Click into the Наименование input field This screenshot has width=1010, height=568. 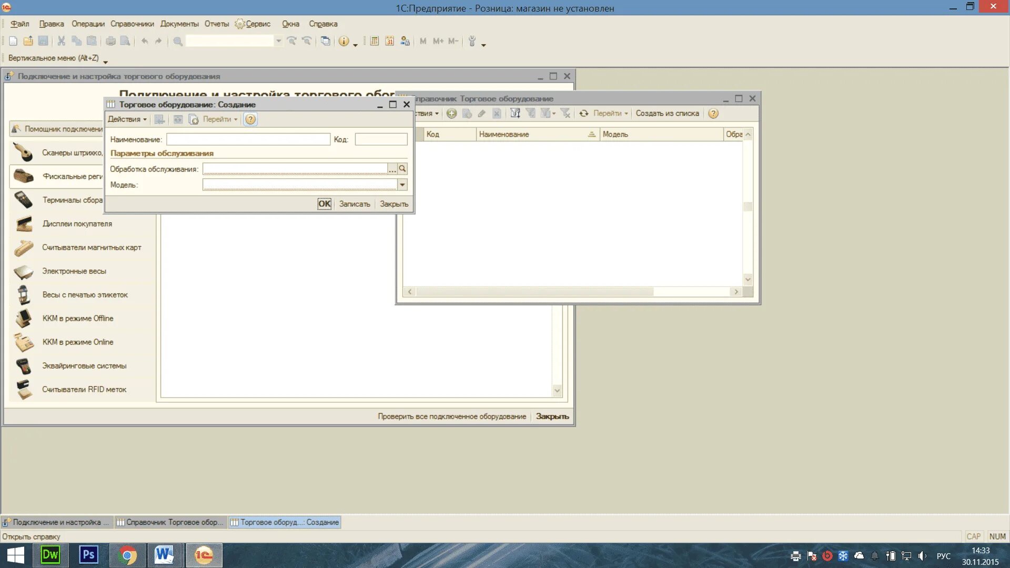[248, 139]
